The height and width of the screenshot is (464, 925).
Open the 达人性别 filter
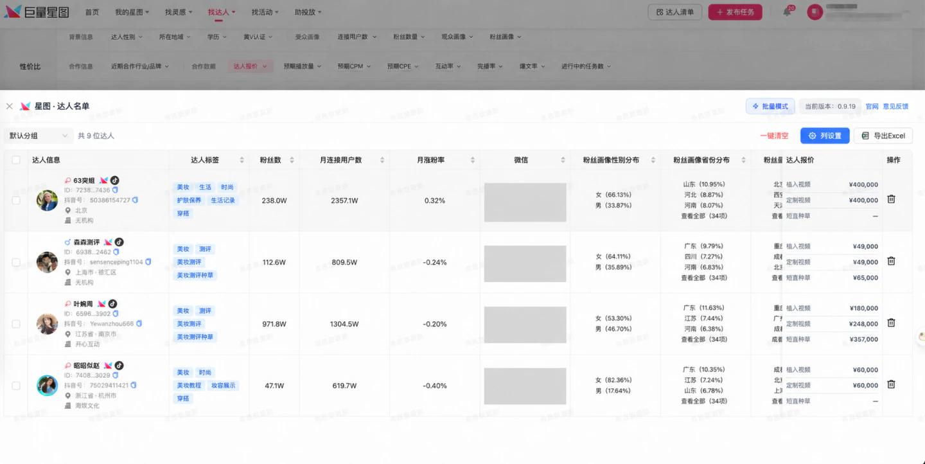pyautogui.click(x=127, y=37)
